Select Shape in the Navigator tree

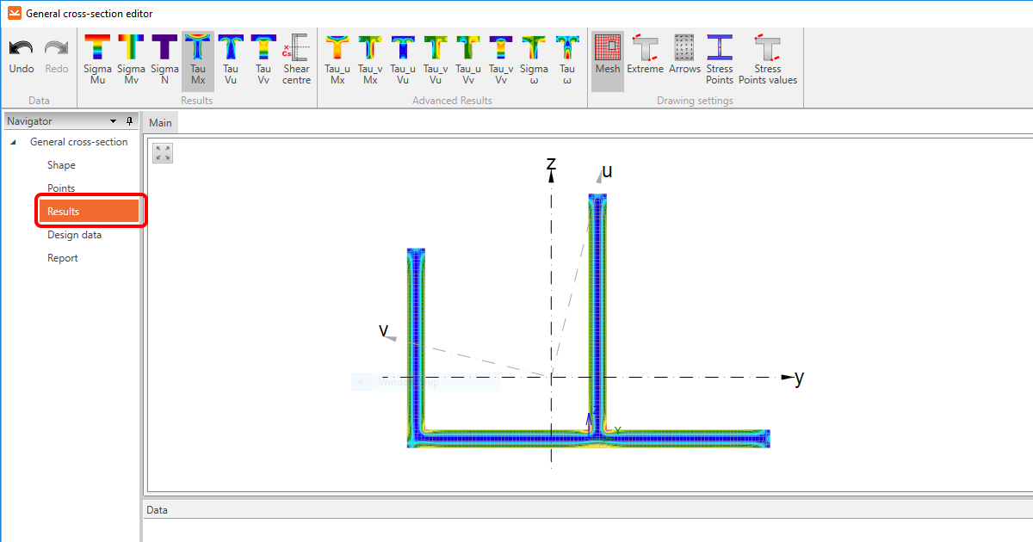tap(61, 164)
